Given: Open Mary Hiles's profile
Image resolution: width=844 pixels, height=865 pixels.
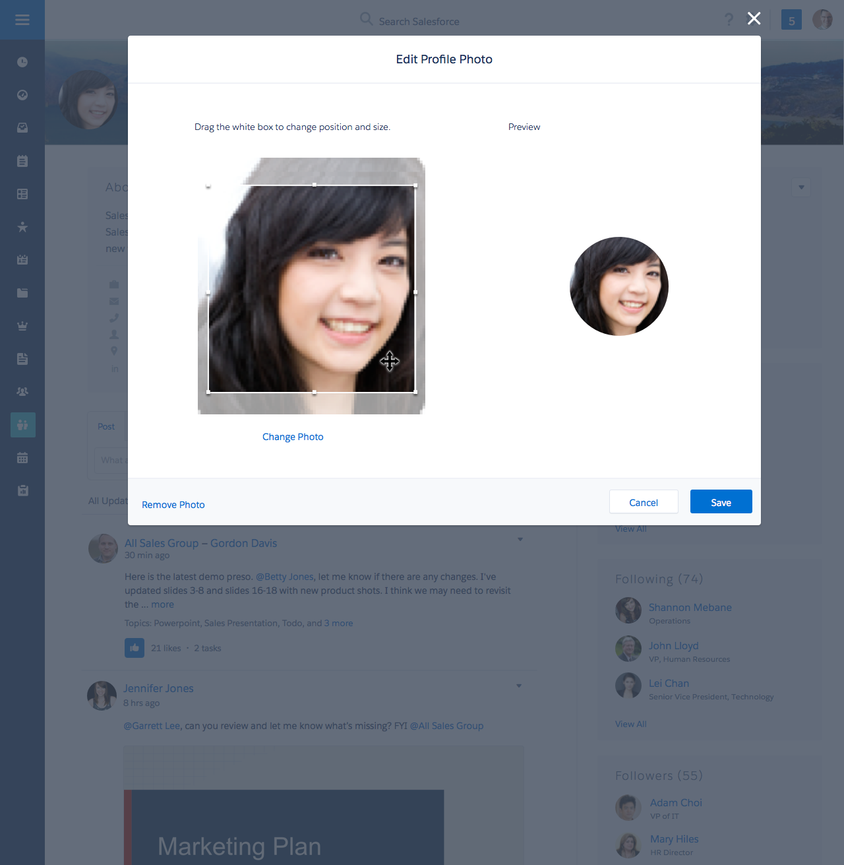Looking at the screenshot, I should pos(674,839).
